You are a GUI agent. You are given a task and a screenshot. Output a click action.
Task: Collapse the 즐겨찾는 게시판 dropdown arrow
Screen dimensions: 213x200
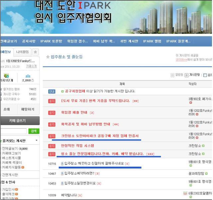36,140
